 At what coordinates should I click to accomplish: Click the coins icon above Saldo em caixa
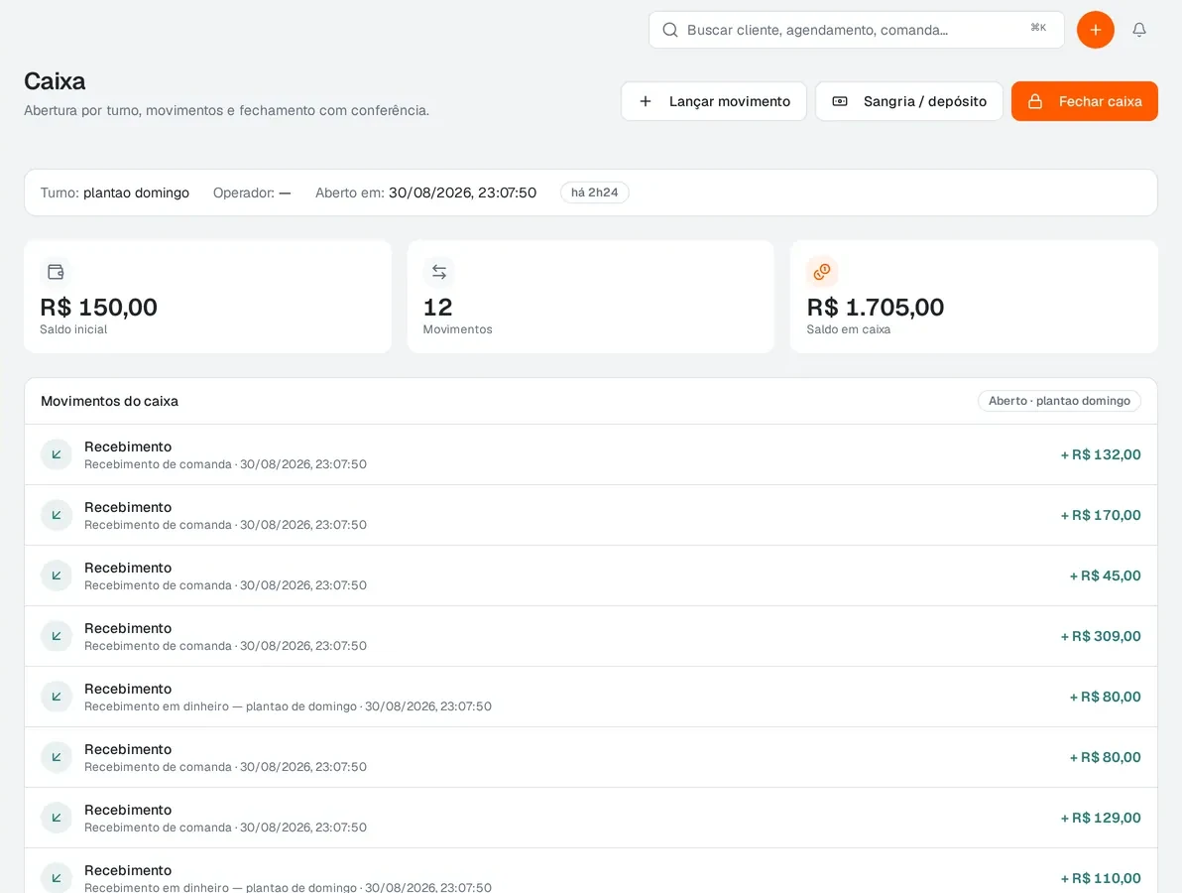822,272
